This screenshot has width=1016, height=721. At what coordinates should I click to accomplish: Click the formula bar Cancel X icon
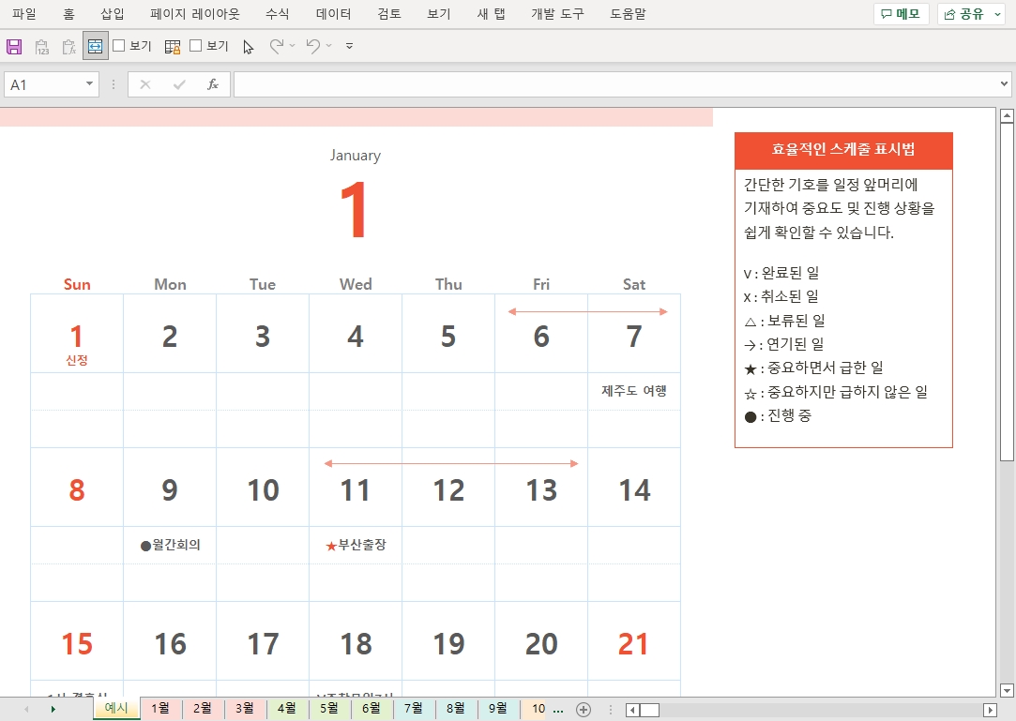(x=145, y=84)
